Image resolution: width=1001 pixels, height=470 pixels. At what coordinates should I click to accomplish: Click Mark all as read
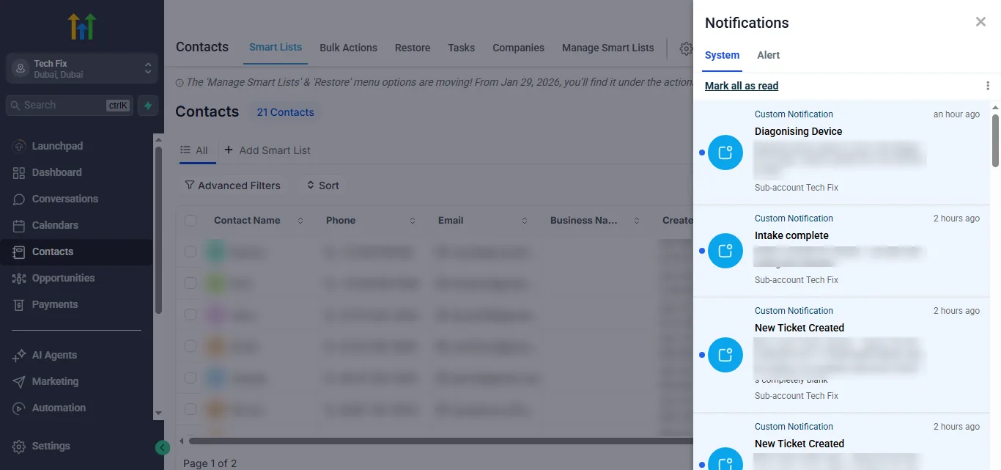742,86
